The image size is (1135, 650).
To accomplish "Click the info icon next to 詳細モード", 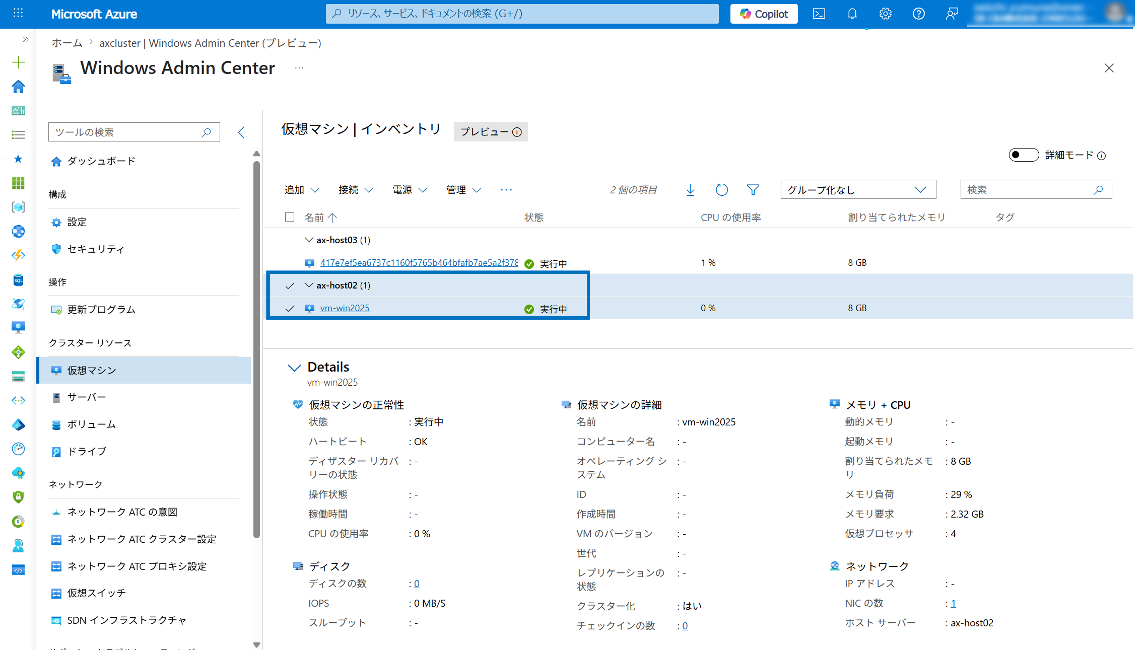I will pyautogui.click(x=1102, y=156).
